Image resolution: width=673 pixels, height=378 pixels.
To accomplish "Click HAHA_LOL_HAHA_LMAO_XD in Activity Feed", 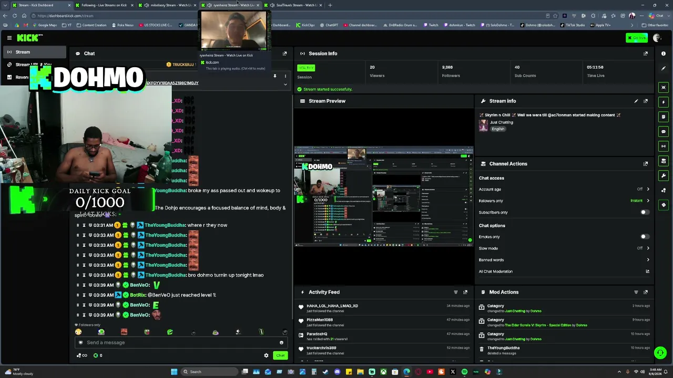I will tap(332, 306).
